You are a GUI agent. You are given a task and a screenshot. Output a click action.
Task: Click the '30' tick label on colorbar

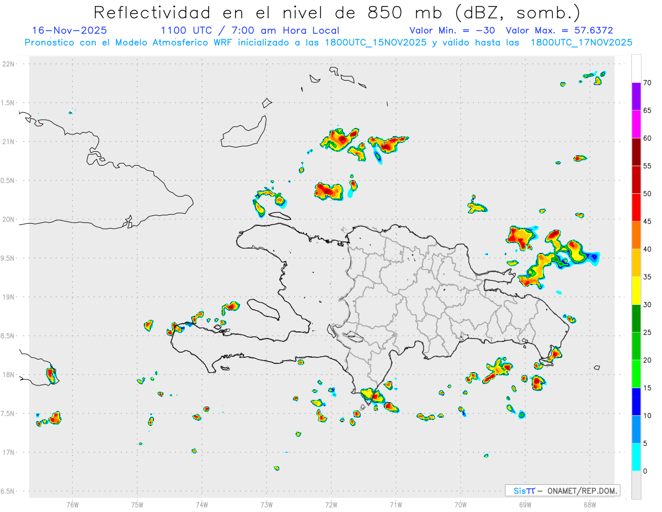pyautogui.click(x=648, y=305)
